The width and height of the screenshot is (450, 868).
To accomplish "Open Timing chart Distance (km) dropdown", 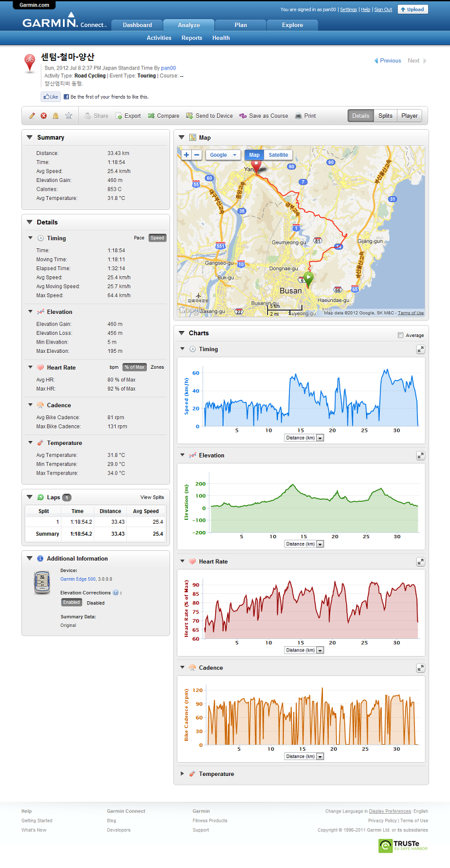I will click(x=304, y=438).
